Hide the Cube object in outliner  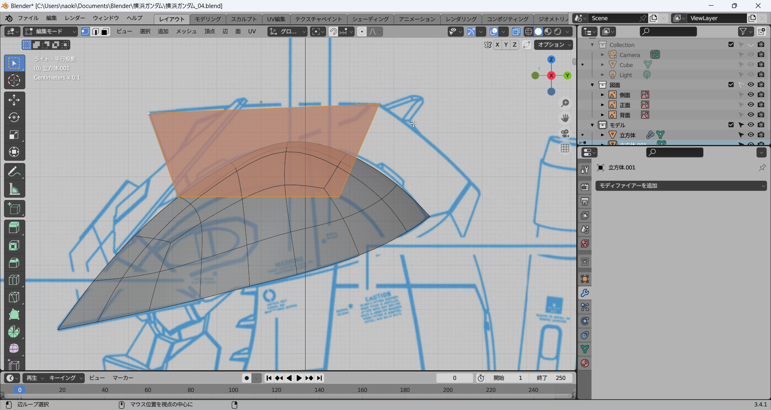coord(751,65)
